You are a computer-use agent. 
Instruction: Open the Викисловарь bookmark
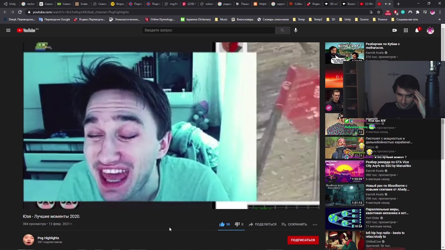click(242, 19)
